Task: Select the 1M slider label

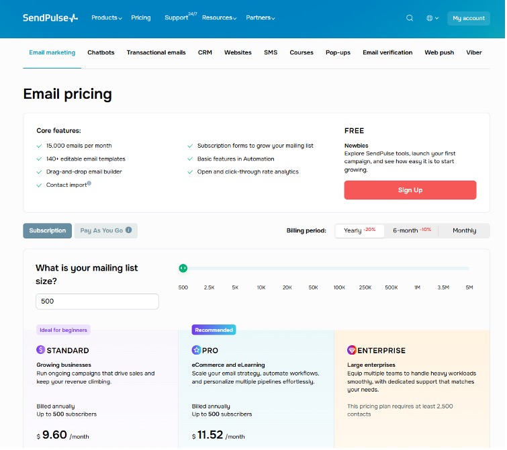Action: [x=419, y=288]
